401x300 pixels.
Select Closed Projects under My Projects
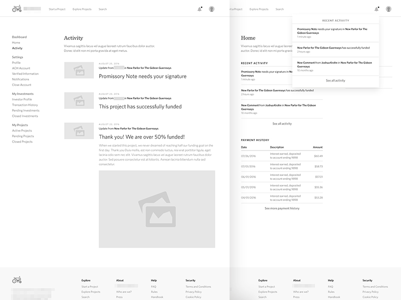(23, 141)
